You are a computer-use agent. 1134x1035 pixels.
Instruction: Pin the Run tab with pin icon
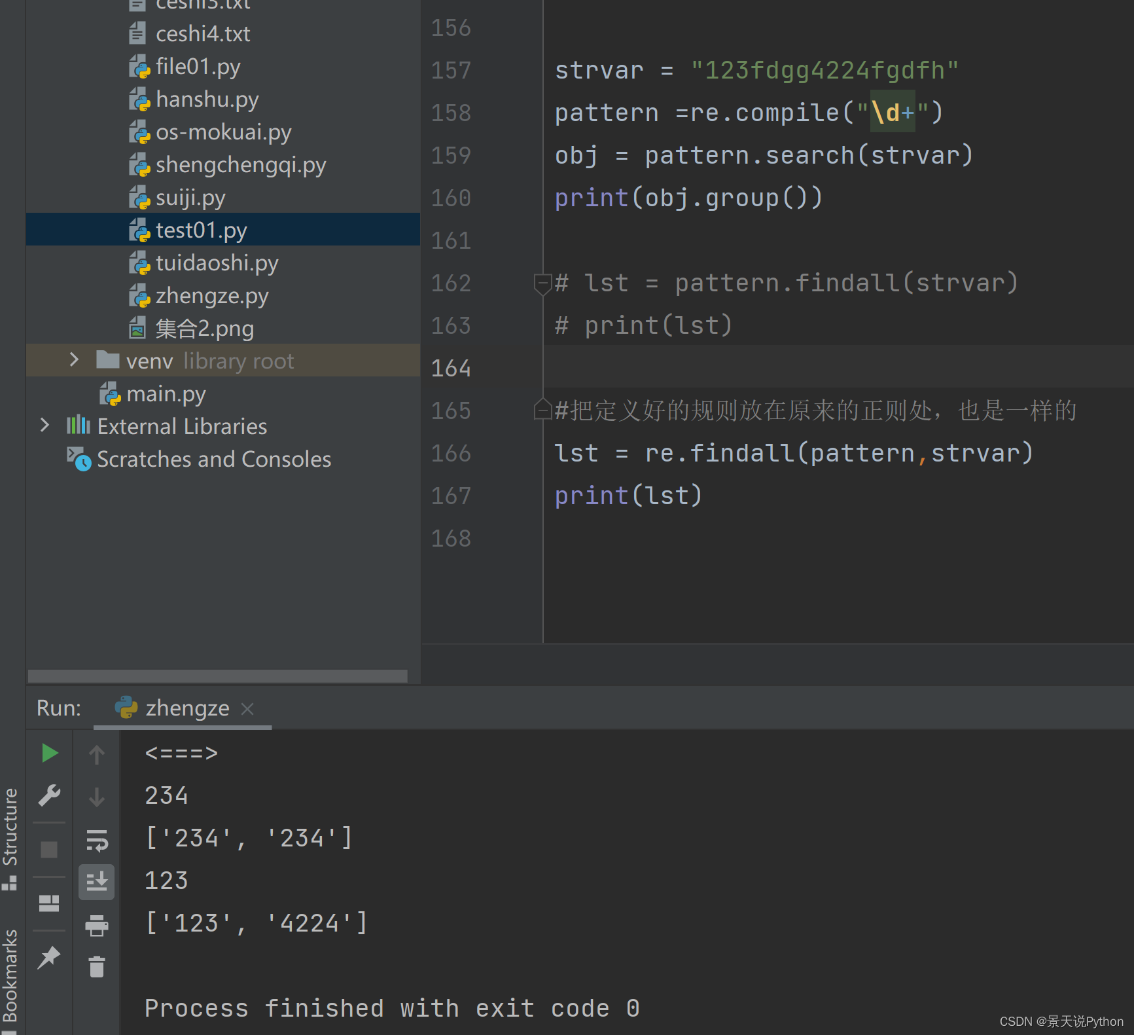49,957
